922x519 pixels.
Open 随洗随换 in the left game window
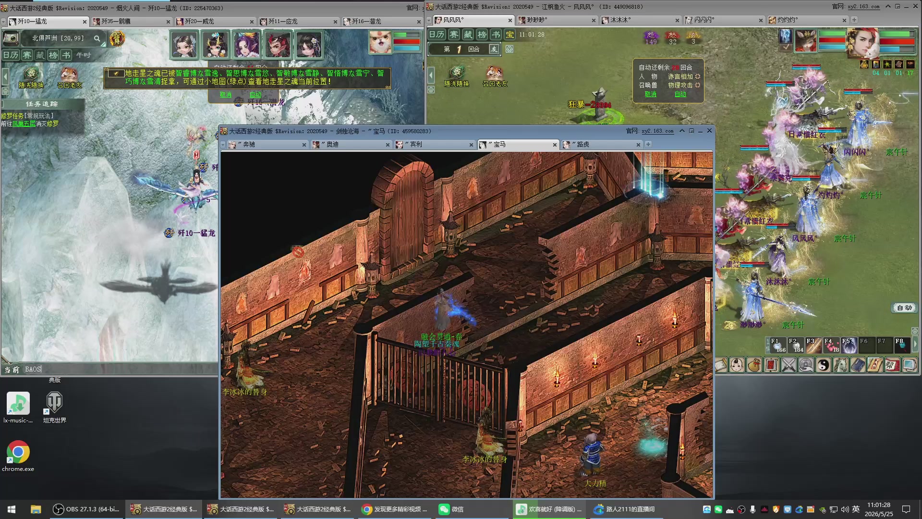click(31, 78)
